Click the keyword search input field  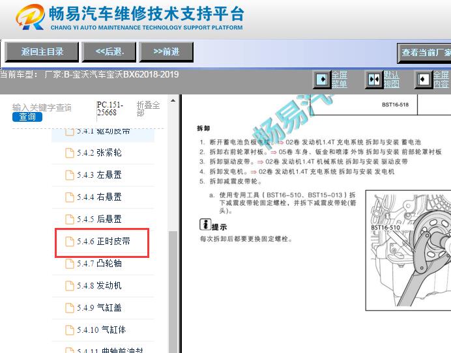point(42,107)
